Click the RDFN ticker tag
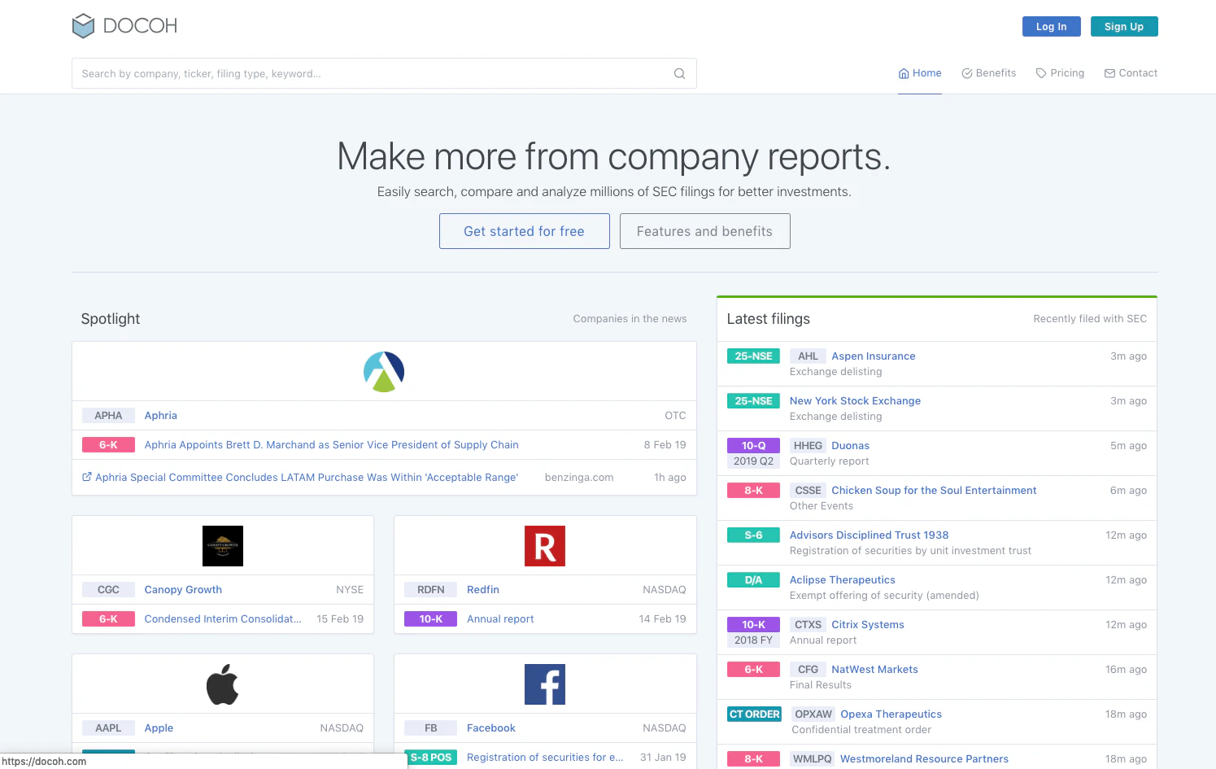The image size is (1216, 769). pyautogui.click(x=431, y=590)
